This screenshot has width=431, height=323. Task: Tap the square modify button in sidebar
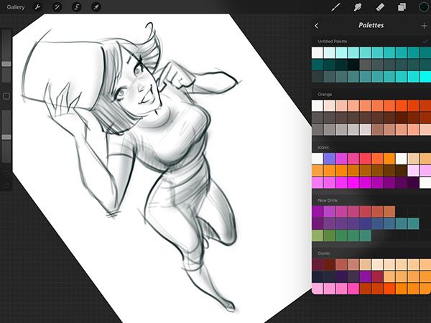pos(6,95)
